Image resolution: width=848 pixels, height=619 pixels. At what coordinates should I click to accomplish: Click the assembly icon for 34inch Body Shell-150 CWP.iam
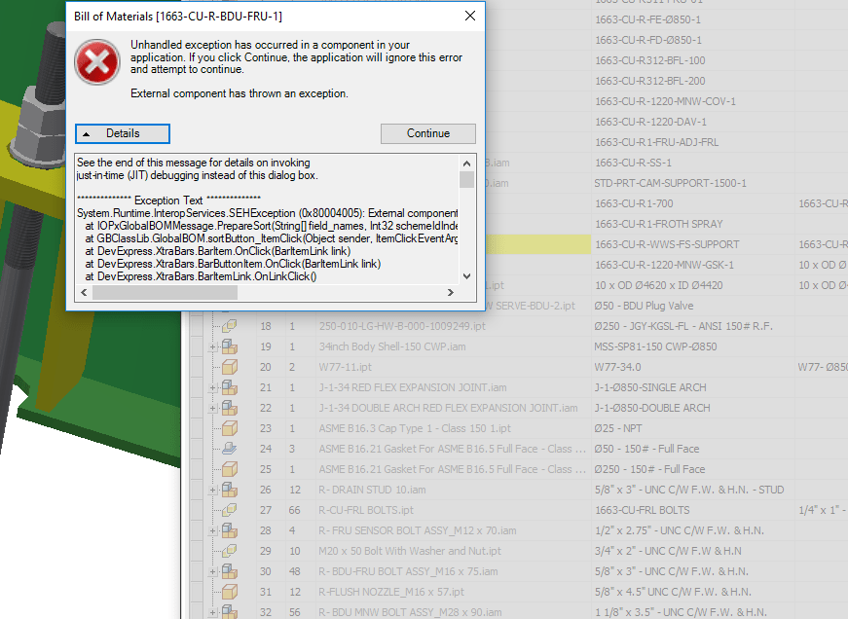229,346
